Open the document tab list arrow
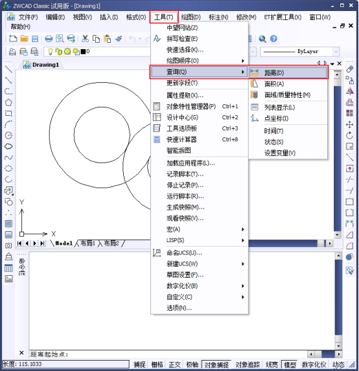This screenshot has width=359, height=371. [332, 63]
